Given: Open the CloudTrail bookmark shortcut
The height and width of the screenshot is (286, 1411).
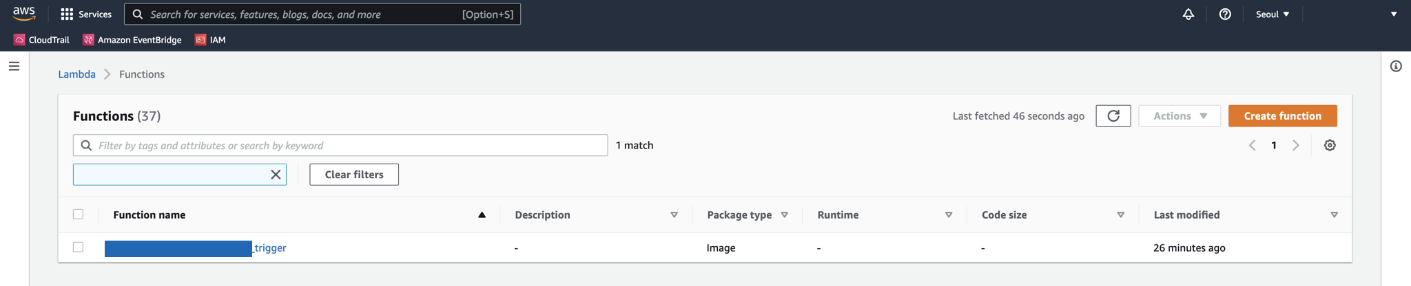Looking at the screenshot, I should pyautogui.click(x=42, y=40).
